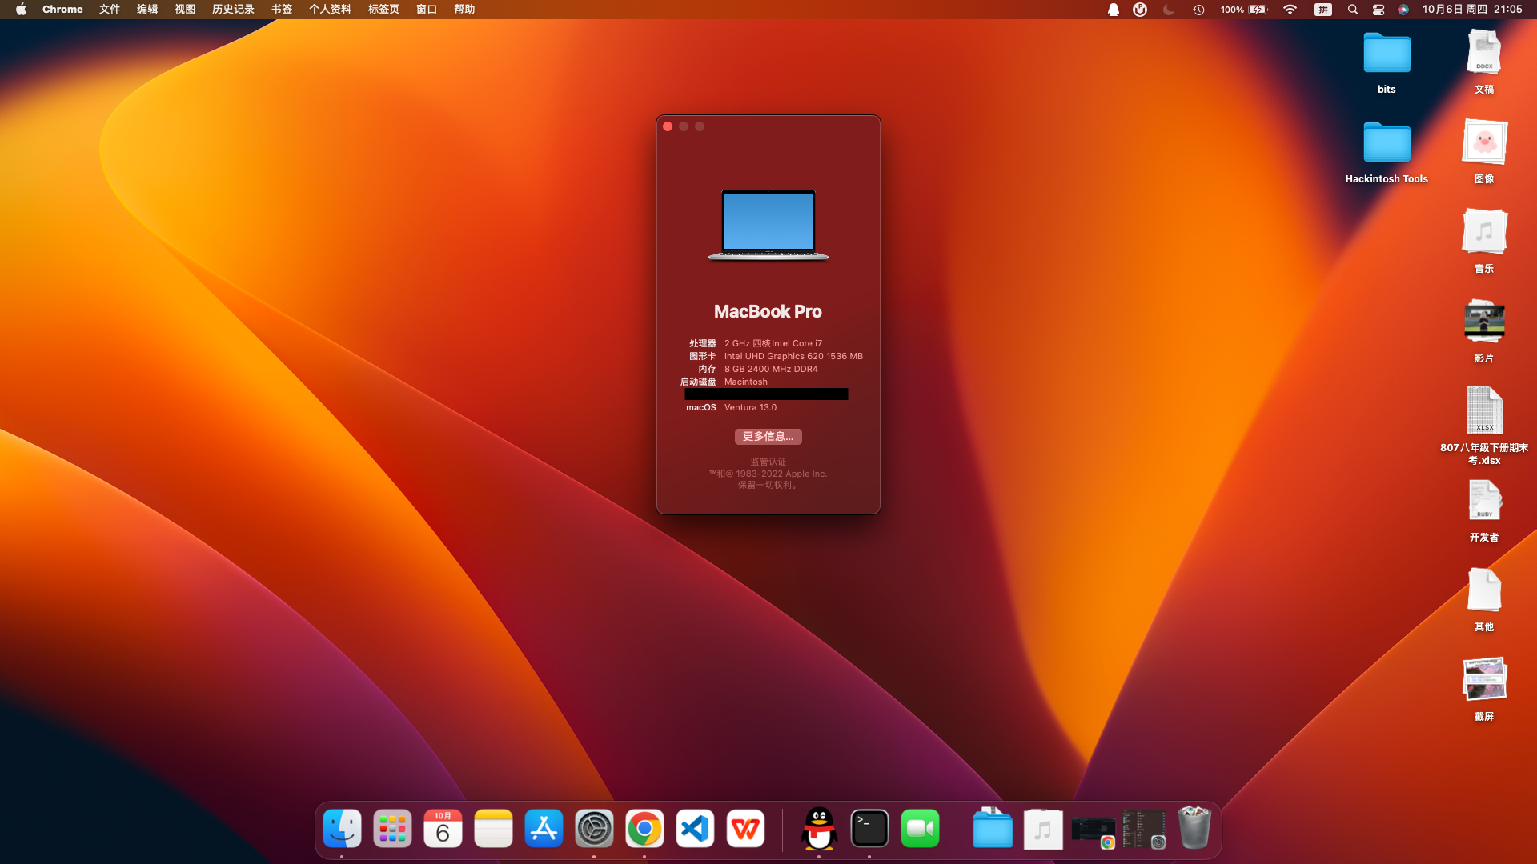Switch input method using the 拼 indicator

coord(1322,10)
